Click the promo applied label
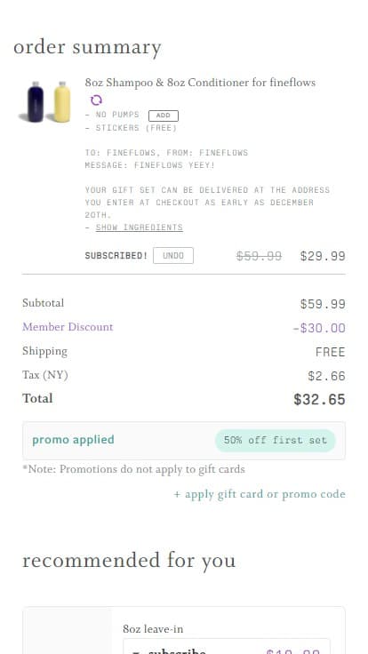The height and width of the screenshot is (654, 368). coord(73,440)
